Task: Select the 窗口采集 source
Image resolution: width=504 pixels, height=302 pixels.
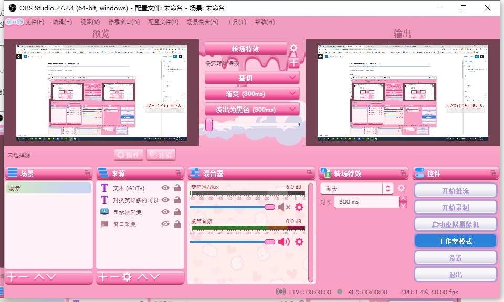Action: (124, 224)
